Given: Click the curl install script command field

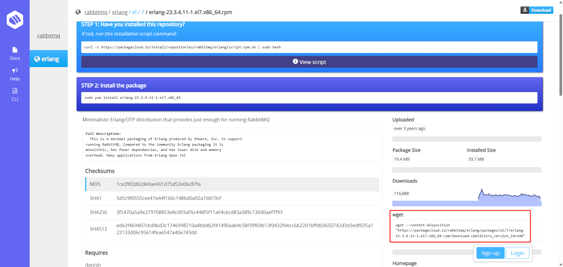Looking at the screenshot, I should coord(309,47).
